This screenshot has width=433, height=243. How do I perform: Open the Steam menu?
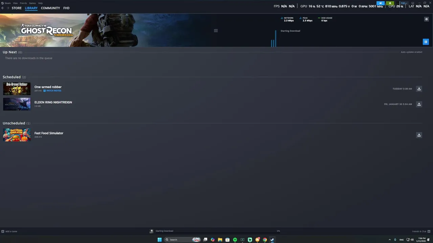[7, 3]
